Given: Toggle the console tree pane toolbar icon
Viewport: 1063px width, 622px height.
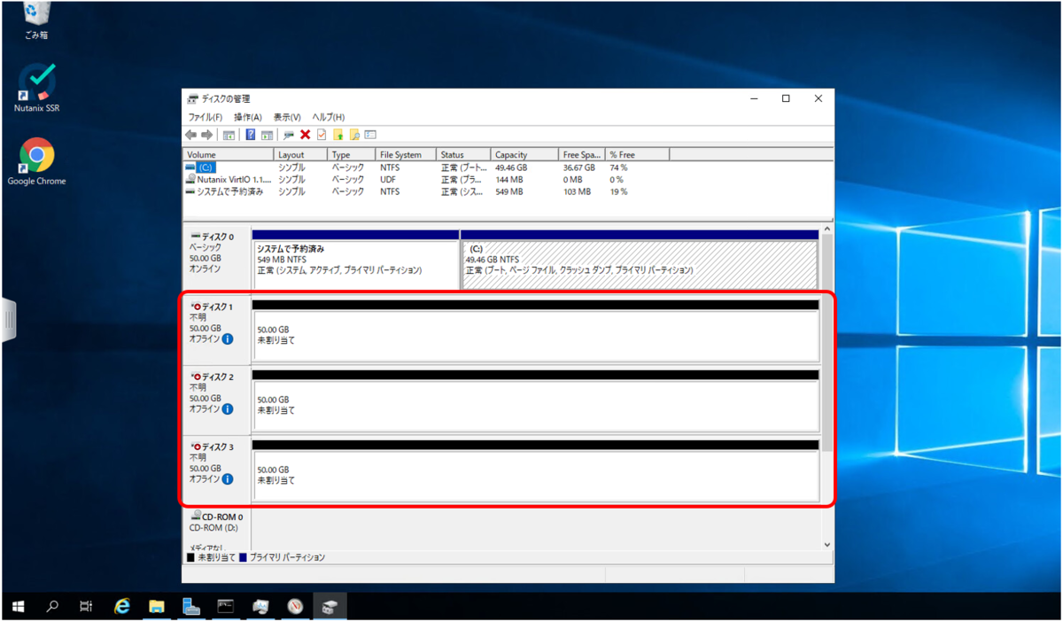Looking at the screenshot, I should tap(229, 135).
